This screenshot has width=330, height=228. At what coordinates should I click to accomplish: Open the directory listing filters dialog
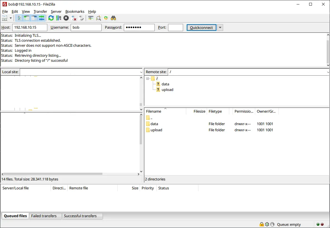point(91,18)
